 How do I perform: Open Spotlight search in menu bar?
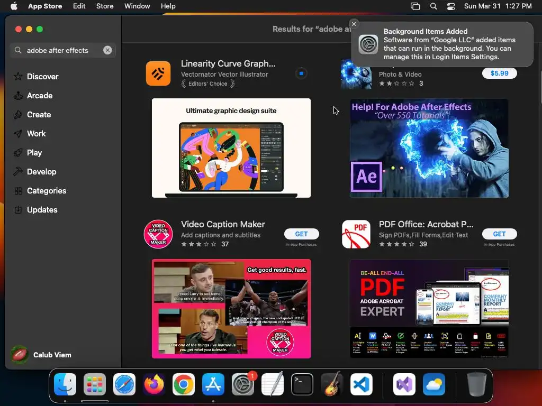(433, 6)
